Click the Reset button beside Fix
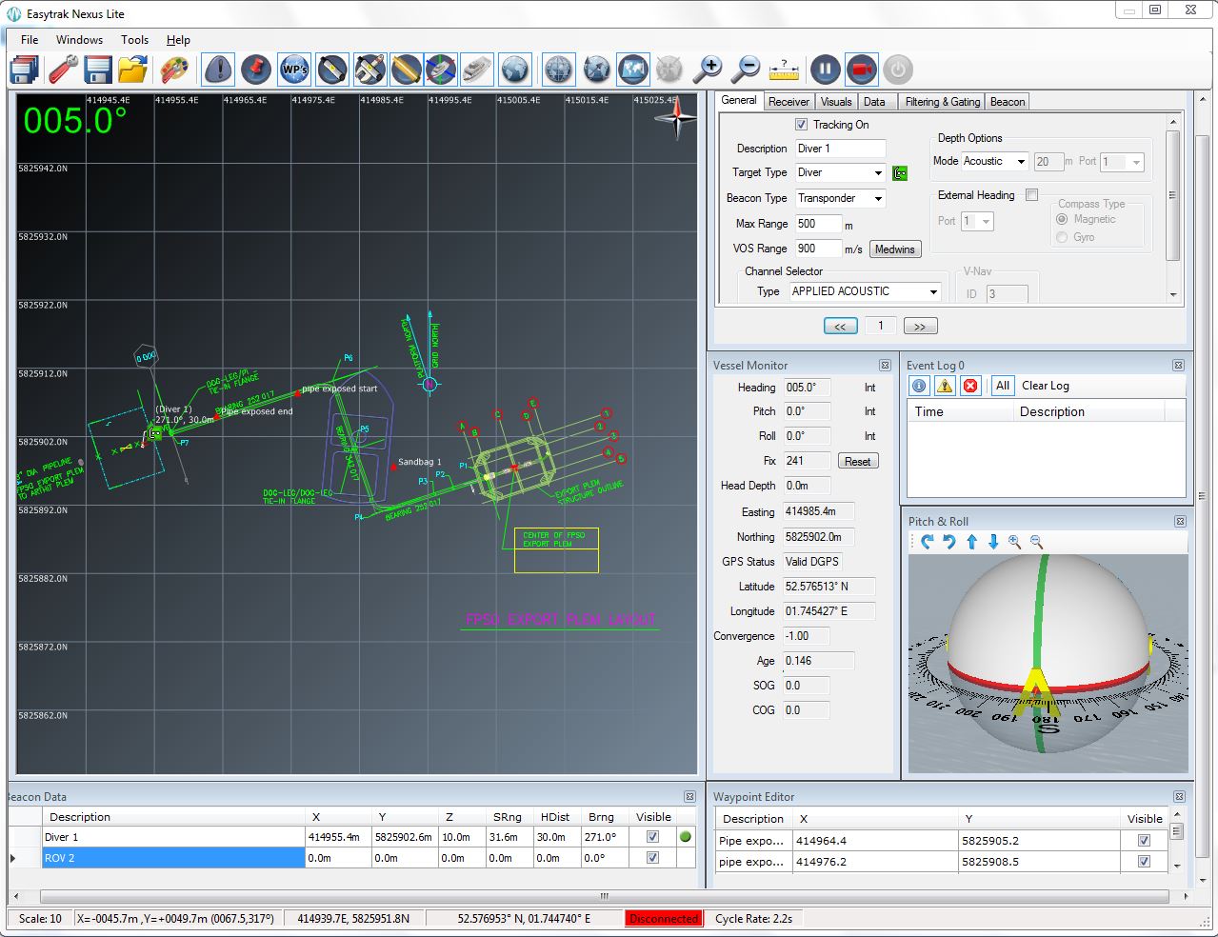This screenshot has width=1218, height=937. coord(857,461)
